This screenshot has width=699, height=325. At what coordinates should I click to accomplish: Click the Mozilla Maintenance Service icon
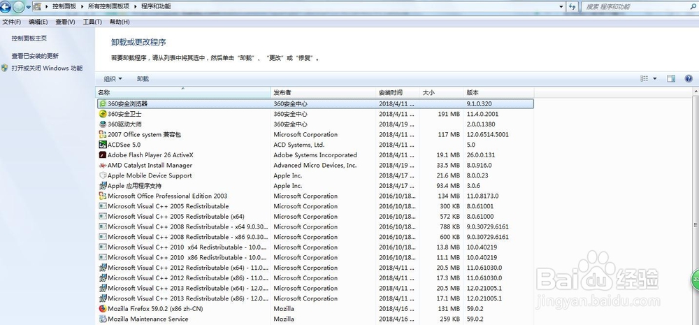(103, 319)
